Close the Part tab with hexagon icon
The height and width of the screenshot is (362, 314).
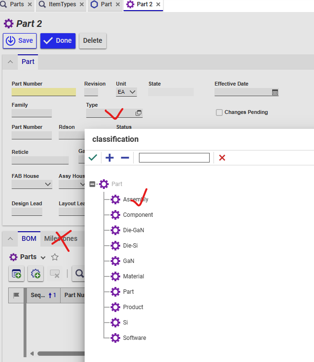pos(118,4)
